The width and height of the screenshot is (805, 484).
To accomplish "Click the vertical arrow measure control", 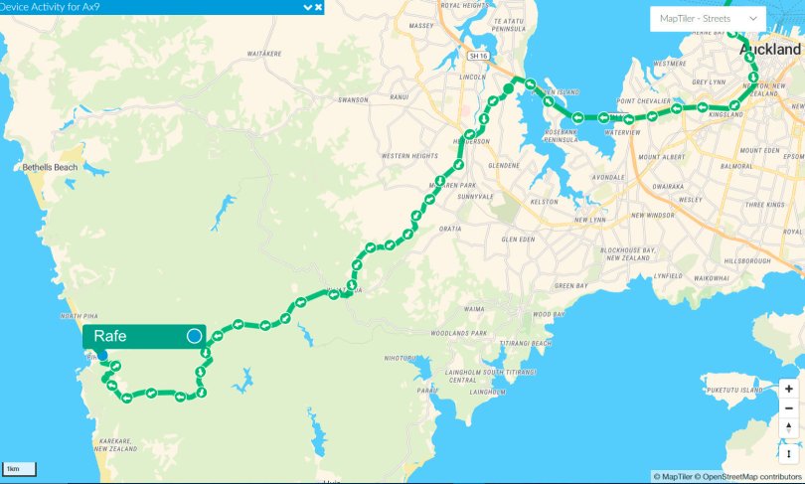I will click(788, 454).
